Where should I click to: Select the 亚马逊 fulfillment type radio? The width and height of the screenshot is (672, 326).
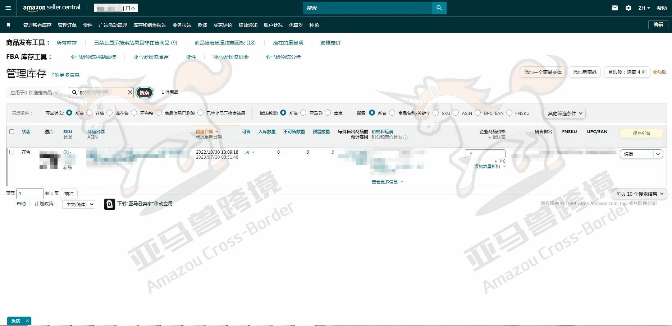[303, 113]
